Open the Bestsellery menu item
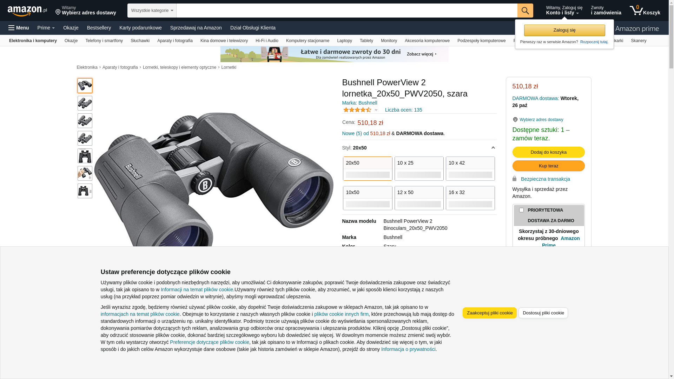The width and height of the screenshot is (674, 379). click(x=99, y=28)
